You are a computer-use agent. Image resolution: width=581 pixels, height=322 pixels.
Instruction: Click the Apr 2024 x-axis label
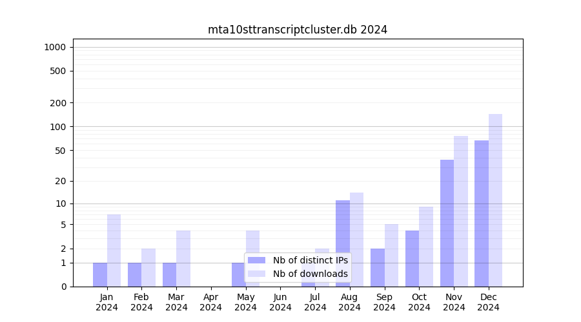[x=211, y=302]
